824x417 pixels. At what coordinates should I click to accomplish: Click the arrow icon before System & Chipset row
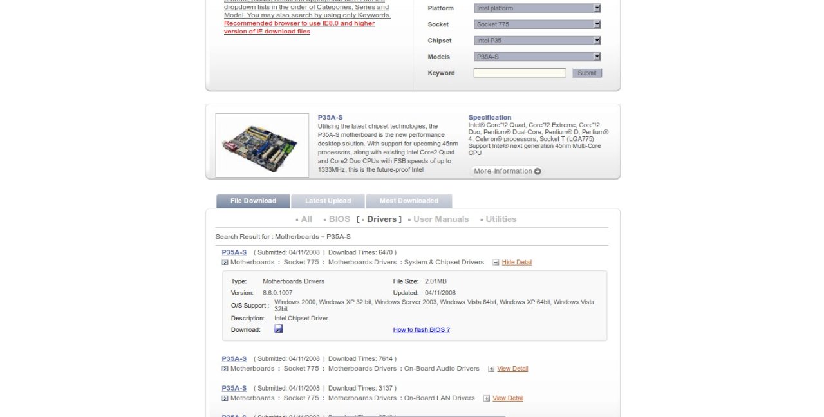pos(225,263)
